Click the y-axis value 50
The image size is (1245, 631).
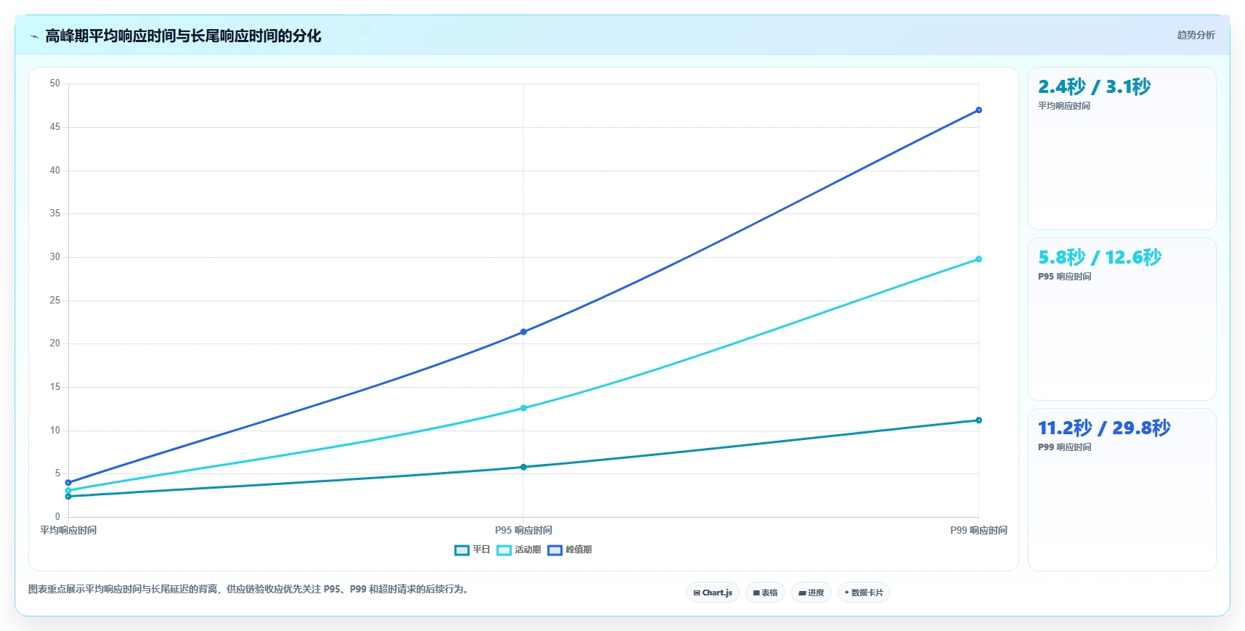pos(55,84)
